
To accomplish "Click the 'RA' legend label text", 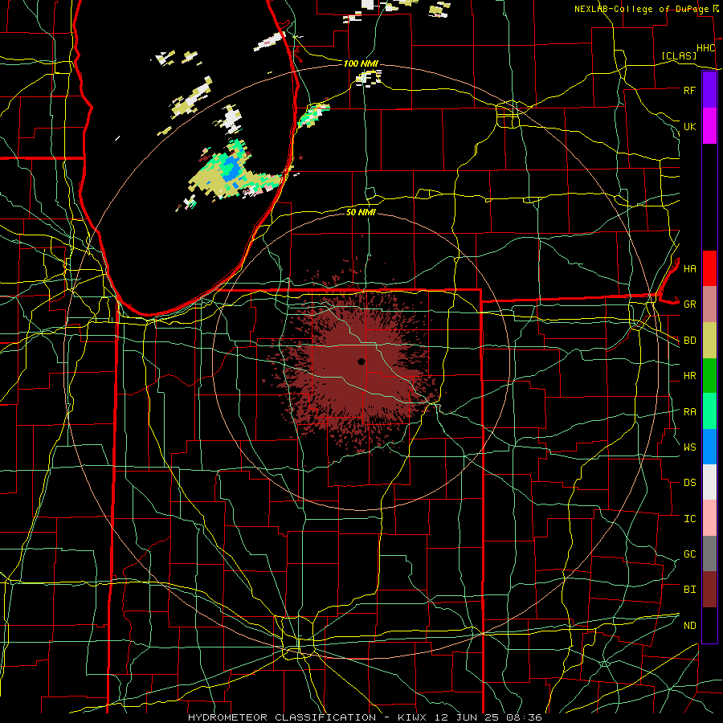I will tap(689, 412).
